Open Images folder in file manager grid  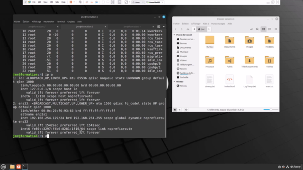[250, 42]
